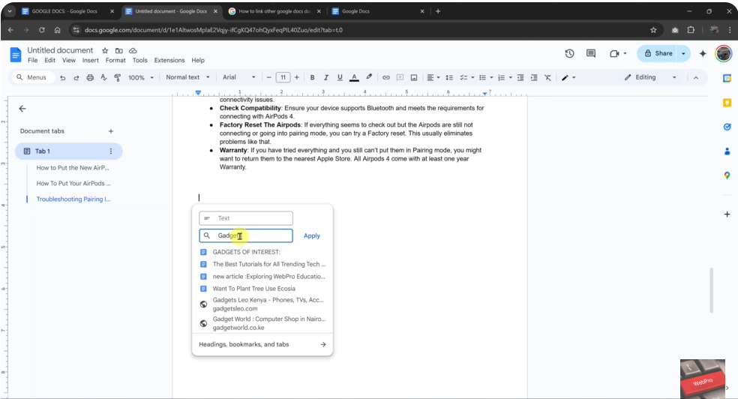Open the Tools menu
Screen dimensions: 738x399
pos(139,60)
